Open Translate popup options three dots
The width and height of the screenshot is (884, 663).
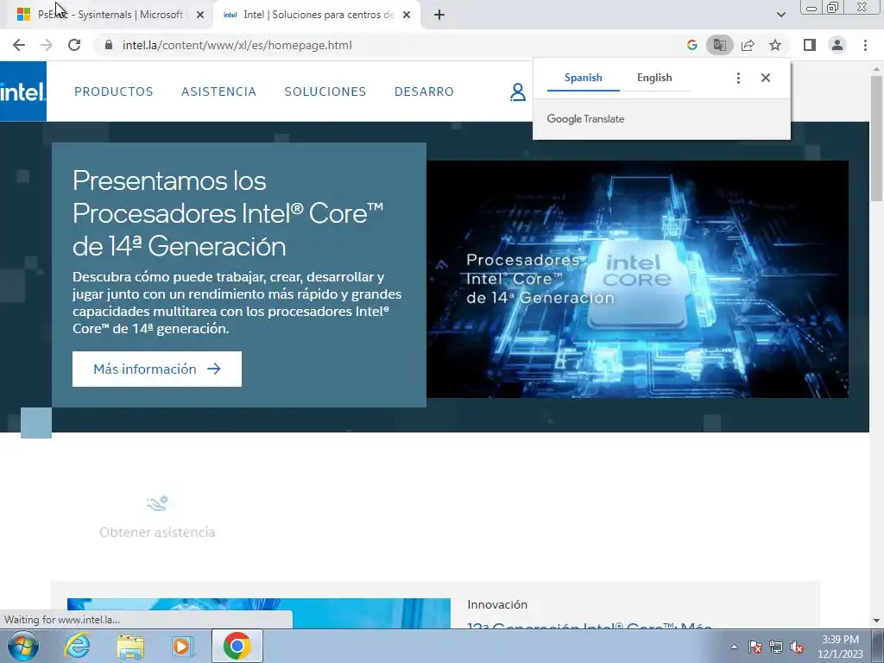[x=738, y=78]
